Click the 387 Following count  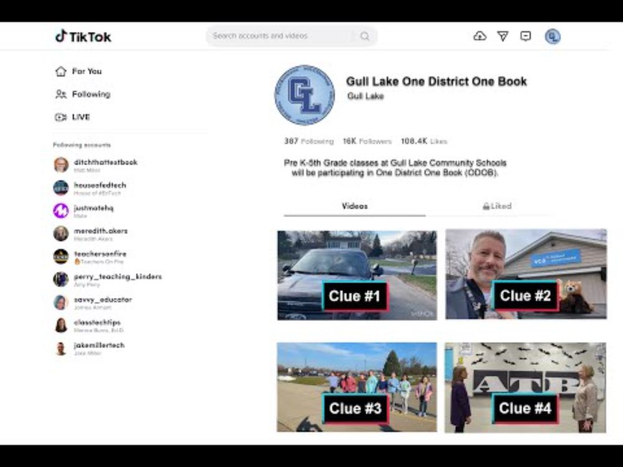pyautogui.click(x=309, y=141)
